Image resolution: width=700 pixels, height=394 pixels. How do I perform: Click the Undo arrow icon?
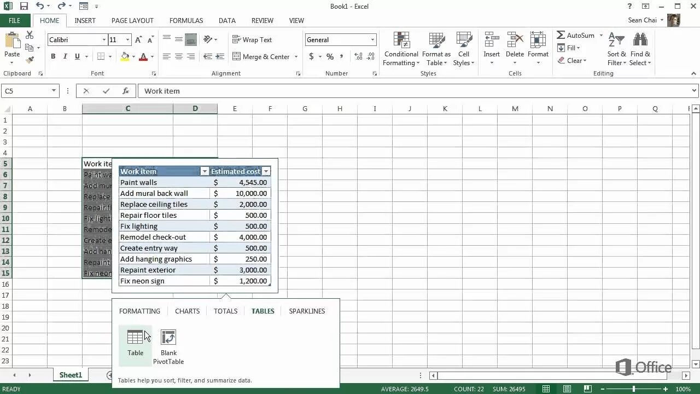coord(40,7)
